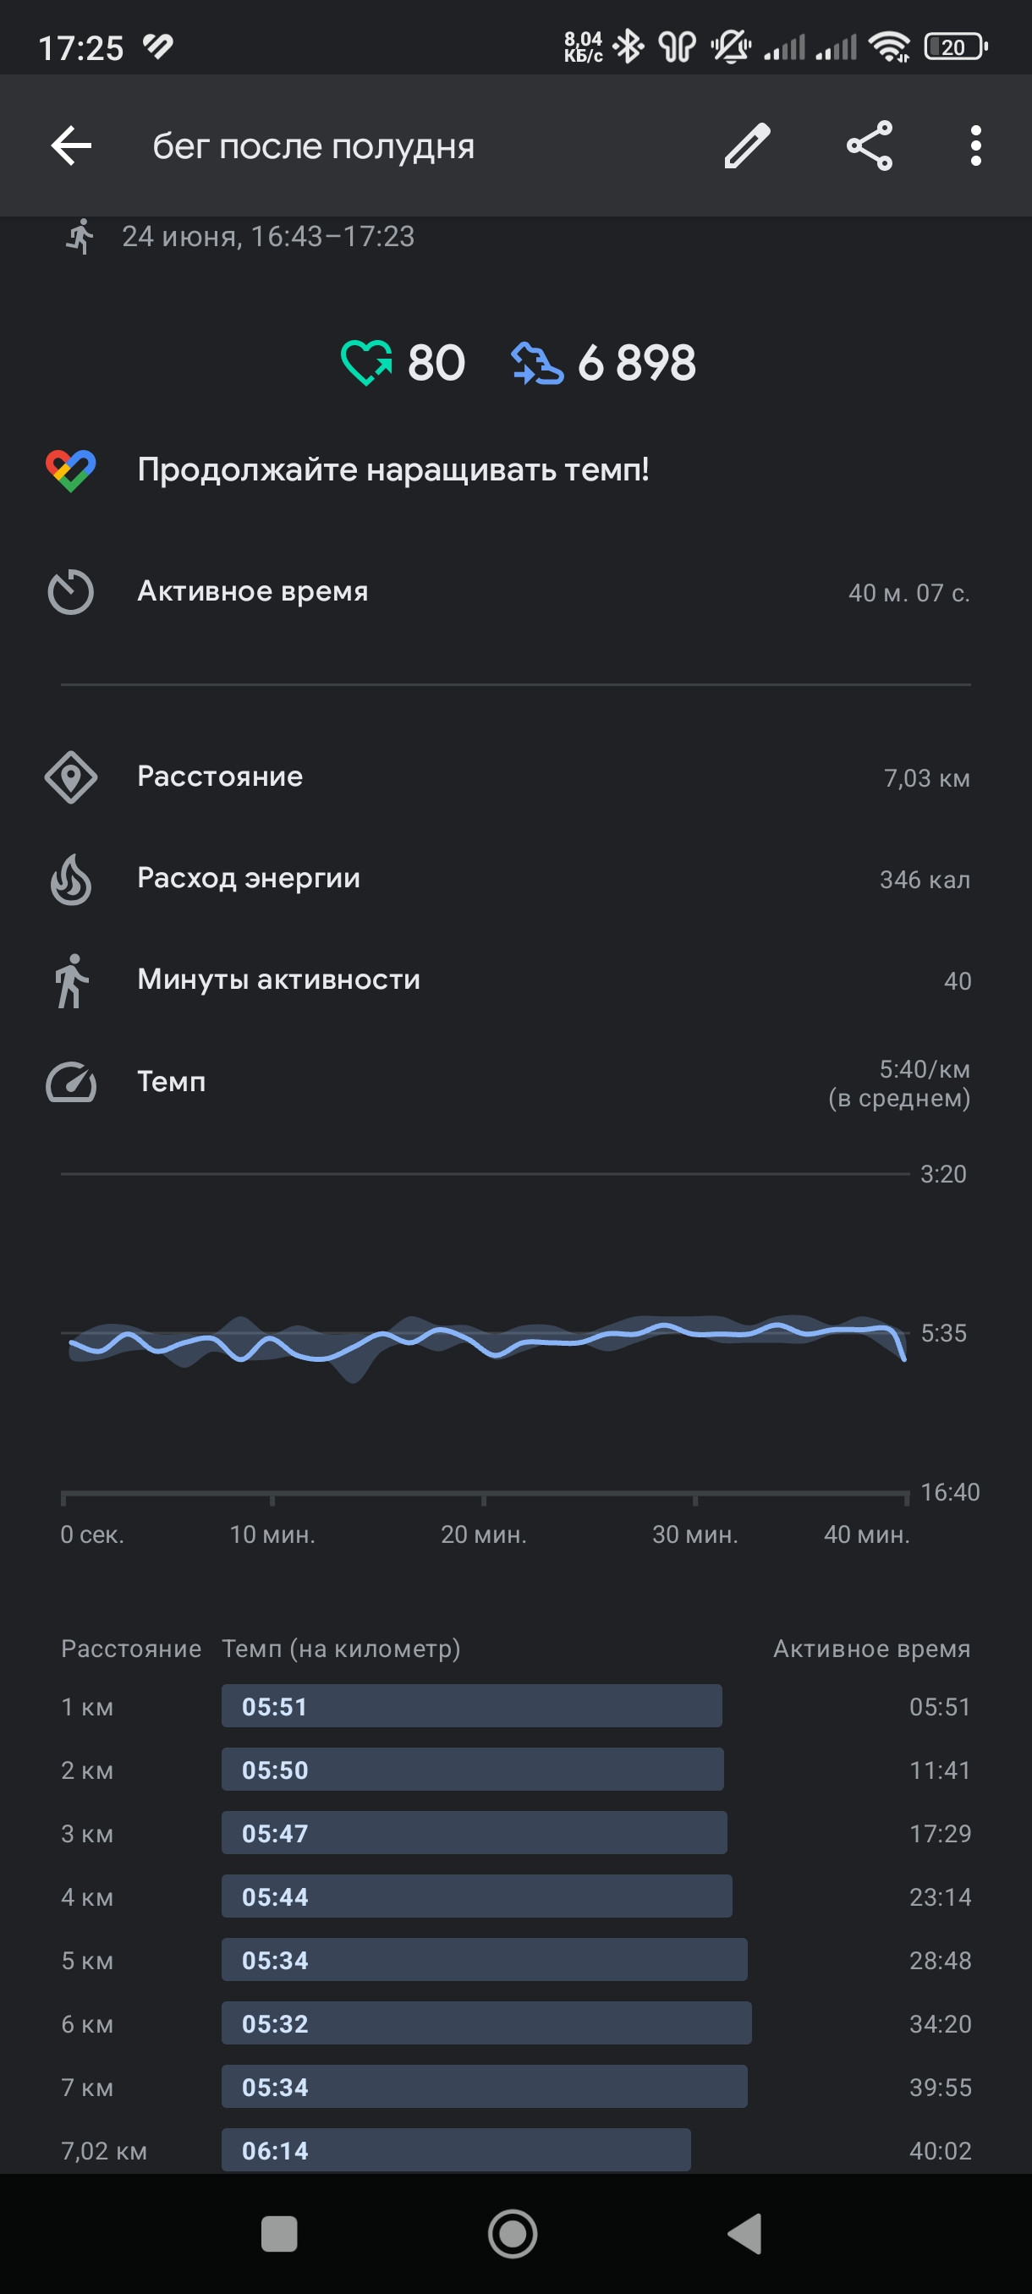Tap the steps icon next to 6 898
The height and width of the screenshot is (2294, 1032).
(537, 364)
